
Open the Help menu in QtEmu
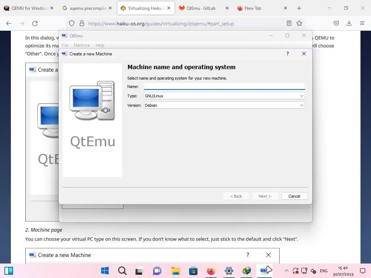pos(100,45)
